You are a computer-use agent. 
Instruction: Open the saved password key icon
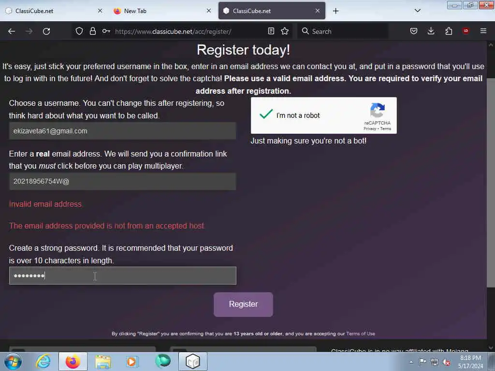(106, 31)
